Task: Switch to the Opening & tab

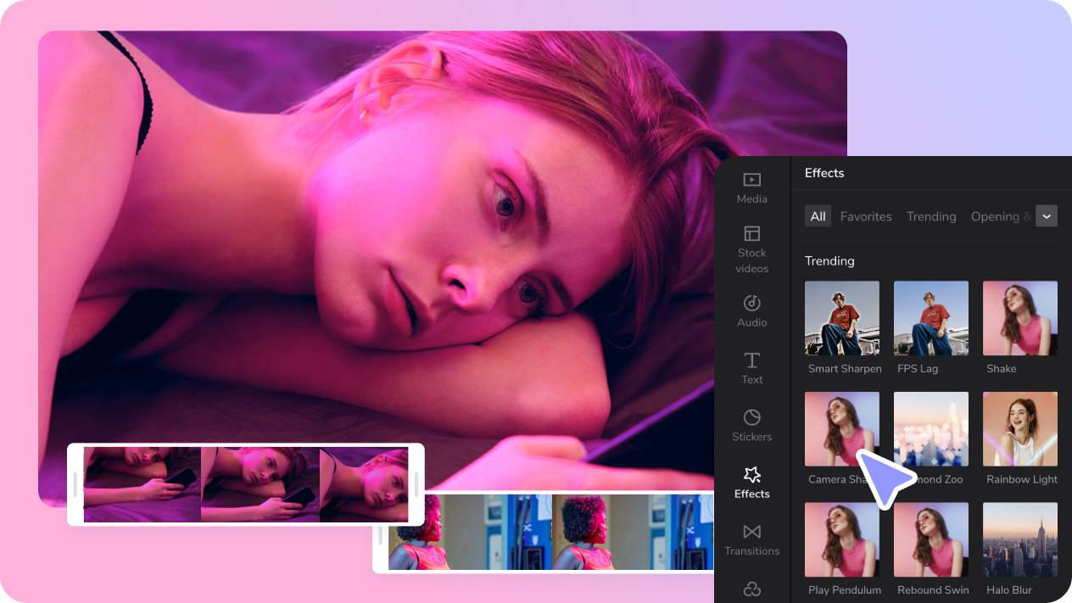Action: coord(1001,216)
